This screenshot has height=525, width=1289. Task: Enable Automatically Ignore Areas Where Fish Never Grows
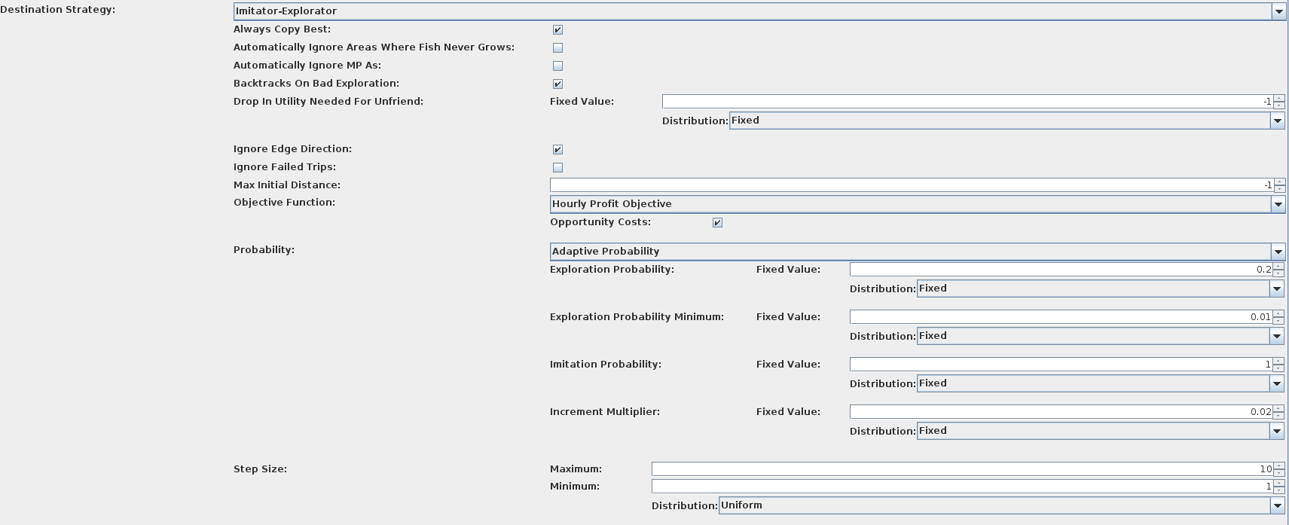click(557, 48)
